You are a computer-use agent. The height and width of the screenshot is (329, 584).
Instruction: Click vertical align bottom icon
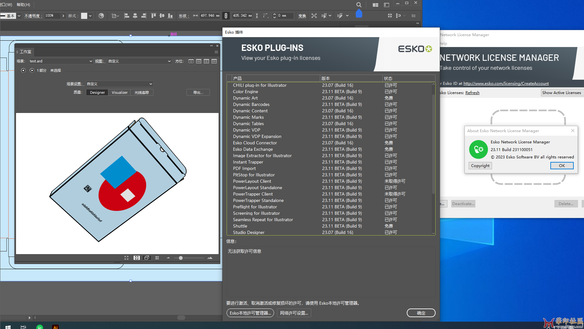(x=170, y=16)
